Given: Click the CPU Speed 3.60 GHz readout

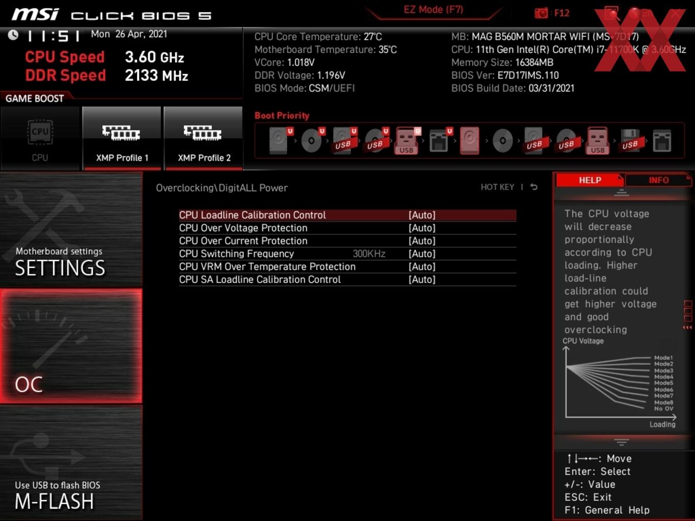Looking at the screenshot, I should 105,57.
